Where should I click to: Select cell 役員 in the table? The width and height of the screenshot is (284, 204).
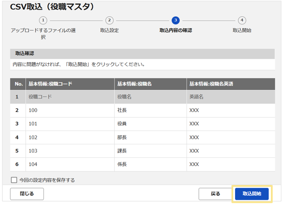(150, 124)
